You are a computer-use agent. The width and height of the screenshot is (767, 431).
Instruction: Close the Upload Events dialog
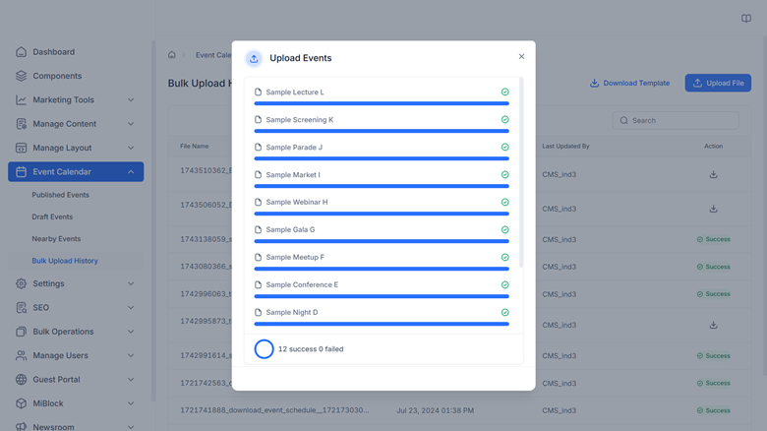521,56
